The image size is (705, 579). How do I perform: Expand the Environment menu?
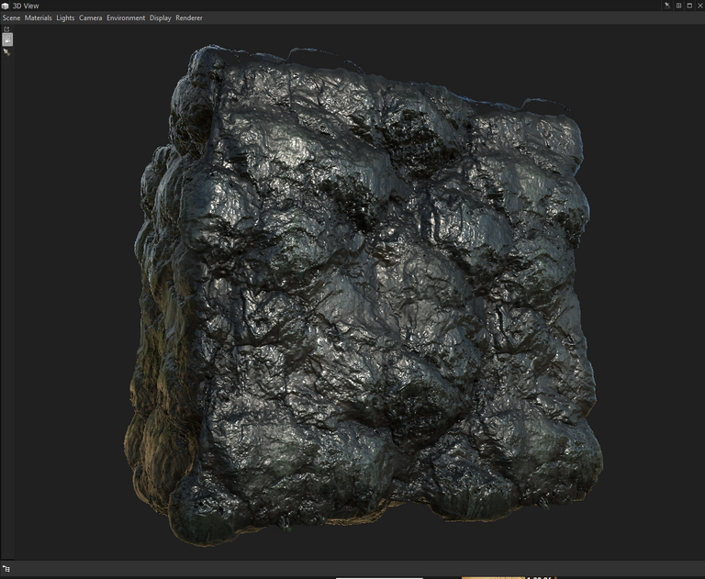click(126, 18)
